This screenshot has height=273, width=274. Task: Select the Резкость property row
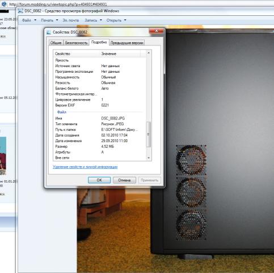point(100,83)
